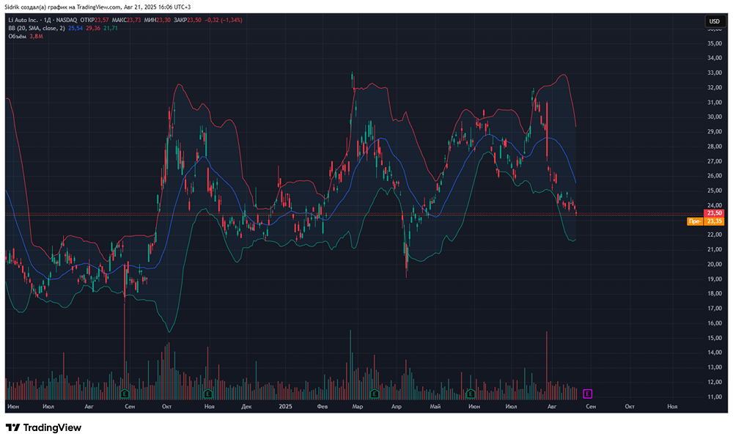Click the Окт 2024 label on time axis
This screenshot has height=442, width=733.
tap(166, 407)
